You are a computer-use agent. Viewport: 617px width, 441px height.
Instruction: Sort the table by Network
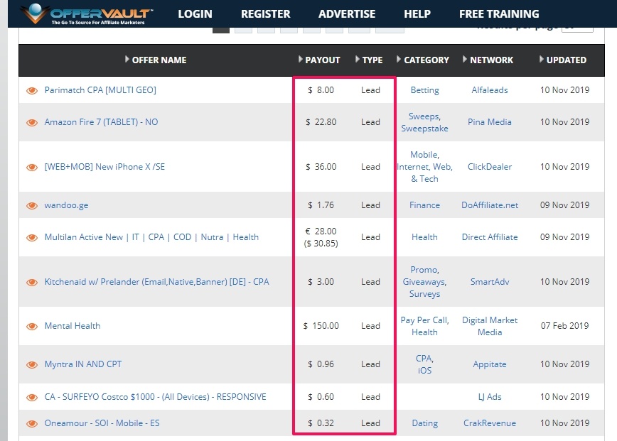[x=488, y=60]
